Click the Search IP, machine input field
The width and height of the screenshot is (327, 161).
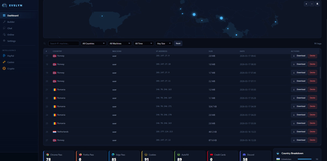point(64,43)
